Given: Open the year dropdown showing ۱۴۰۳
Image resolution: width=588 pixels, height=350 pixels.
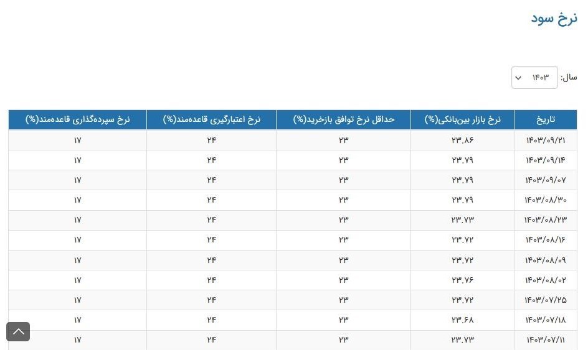Looking at the screenshot, I should point(534,78).
